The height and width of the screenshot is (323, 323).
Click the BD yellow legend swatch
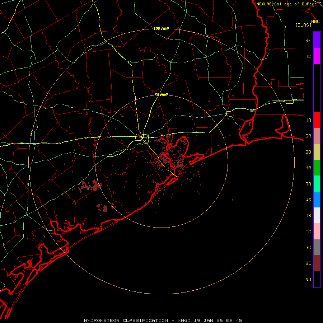pos(317,152)
